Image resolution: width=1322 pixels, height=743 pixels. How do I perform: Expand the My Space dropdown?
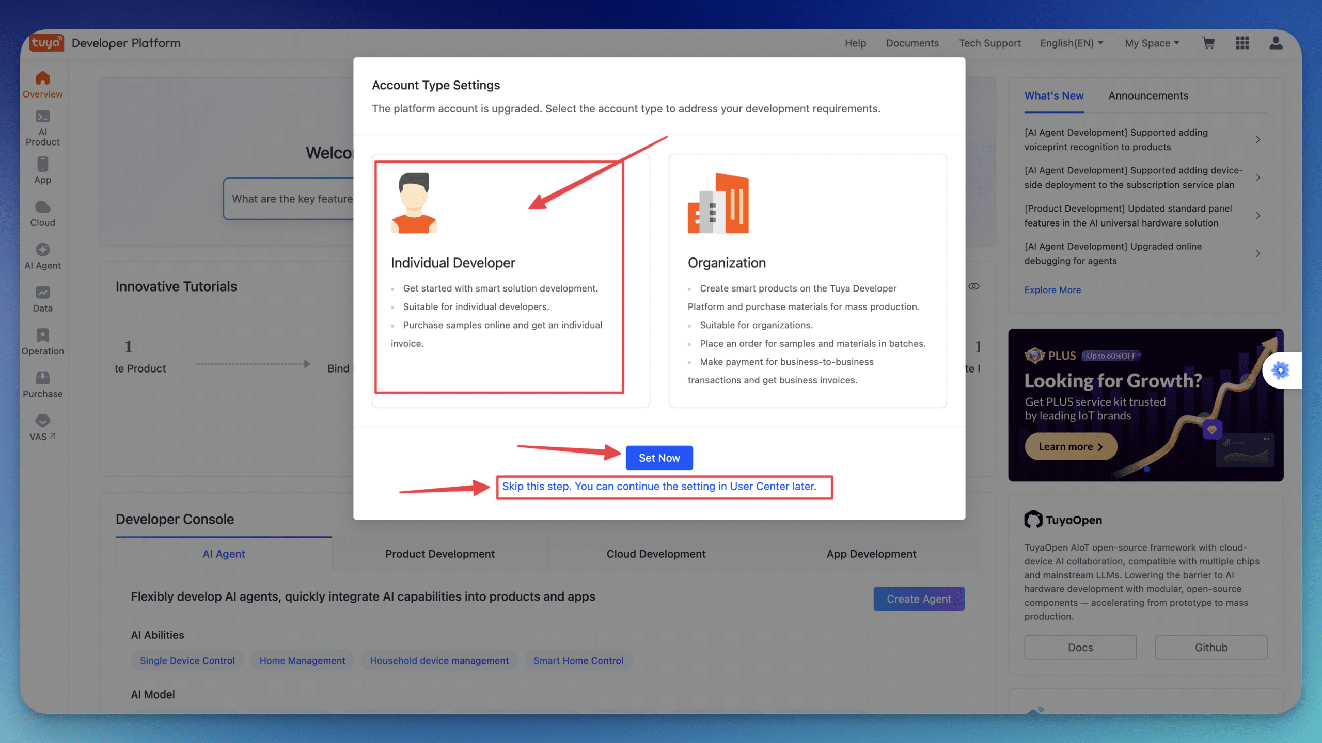1152,43
